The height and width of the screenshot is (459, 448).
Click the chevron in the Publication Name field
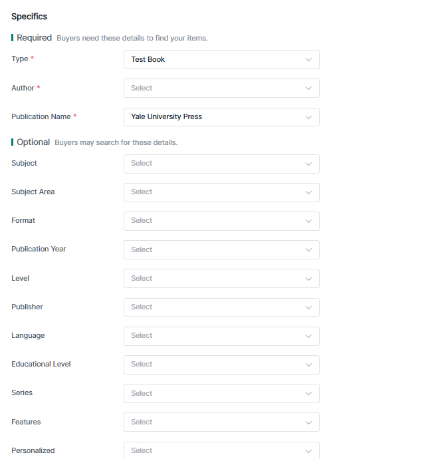coord(308,117)
